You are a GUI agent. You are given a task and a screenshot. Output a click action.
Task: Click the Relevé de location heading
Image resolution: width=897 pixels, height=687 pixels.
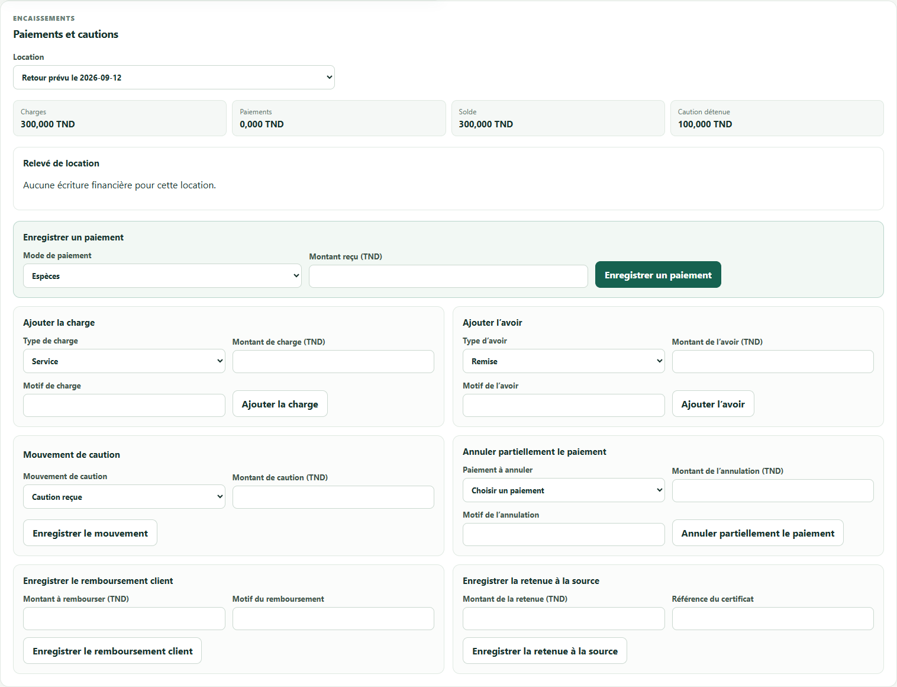click(x=61, y=163)
